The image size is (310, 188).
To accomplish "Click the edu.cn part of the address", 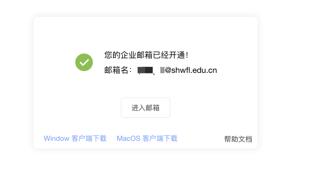I will pyautogui.click(x=205, y=70).
